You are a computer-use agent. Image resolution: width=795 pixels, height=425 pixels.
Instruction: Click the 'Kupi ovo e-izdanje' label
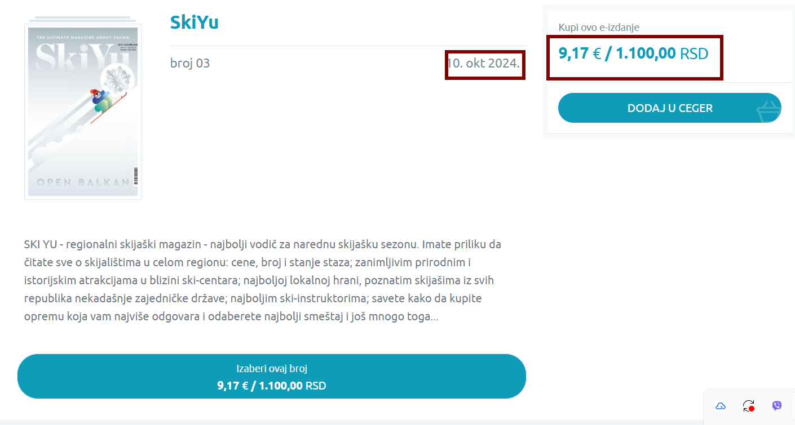[599, 27]
